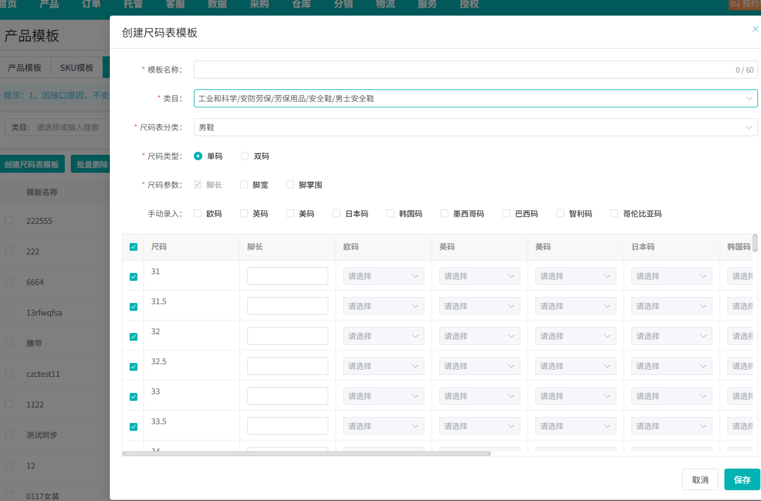Image resolution: width=761 pixels, height=501 pixels.
Task: Uncheck the row checkbox for size 33
Action: pyautogui.click(x=133, y=397)
